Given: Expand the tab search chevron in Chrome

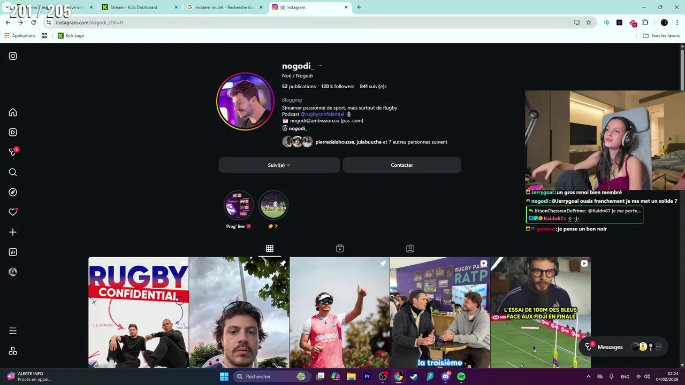Looking at the screenshot, I should click(x=7, y=7).
